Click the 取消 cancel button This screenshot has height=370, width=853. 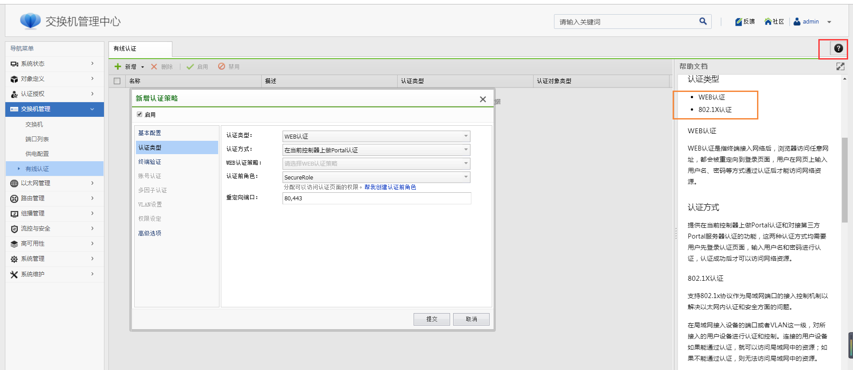click(x=471, y=319)
